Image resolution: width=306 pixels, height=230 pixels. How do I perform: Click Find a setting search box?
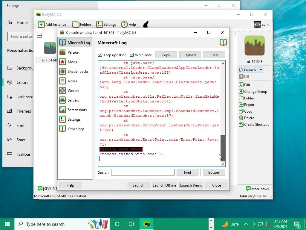(20, 36)
